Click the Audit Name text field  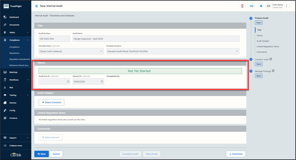156,39
